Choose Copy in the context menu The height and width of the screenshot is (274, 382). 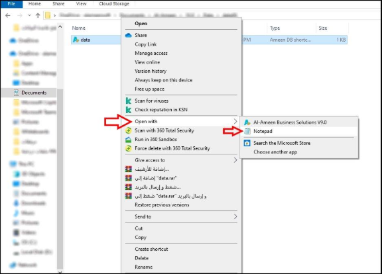(141, 238)
